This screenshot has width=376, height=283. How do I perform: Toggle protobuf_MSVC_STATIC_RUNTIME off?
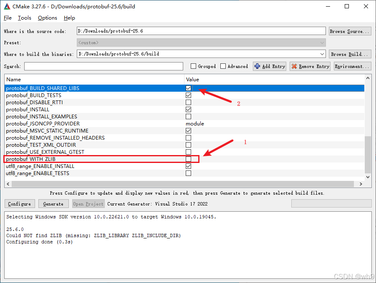188,130
